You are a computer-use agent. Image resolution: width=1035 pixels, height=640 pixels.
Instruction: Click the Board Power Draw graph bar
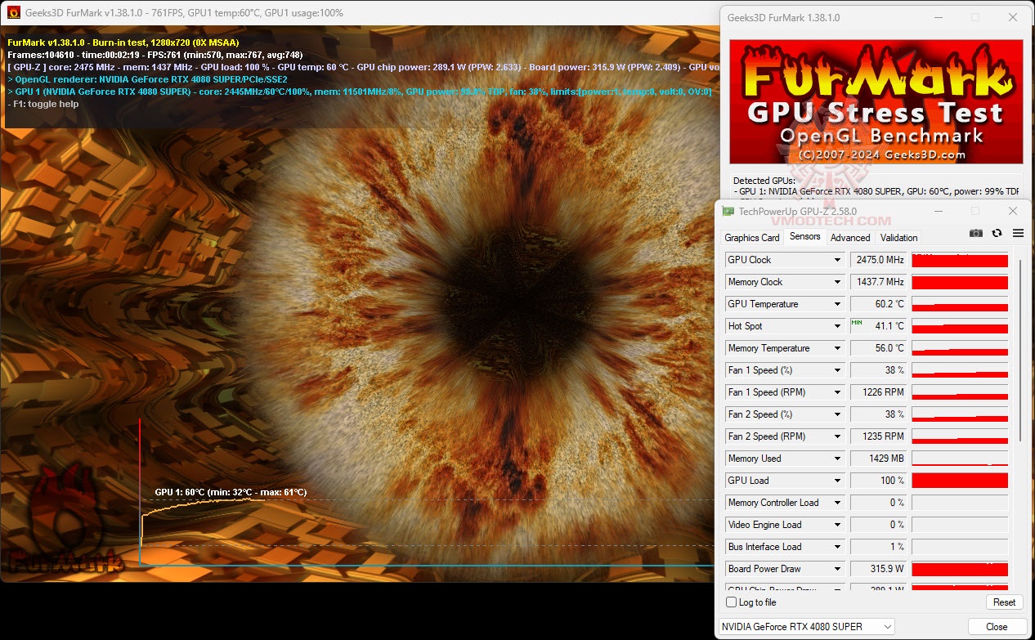click(x=960, y=569)
